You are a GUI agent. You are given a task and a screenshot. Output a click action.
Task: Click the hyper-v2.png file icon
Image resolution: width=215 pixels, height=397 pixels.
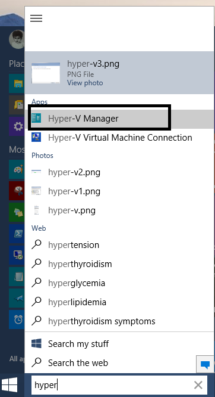pyautogui.click(x=36, y=172)
